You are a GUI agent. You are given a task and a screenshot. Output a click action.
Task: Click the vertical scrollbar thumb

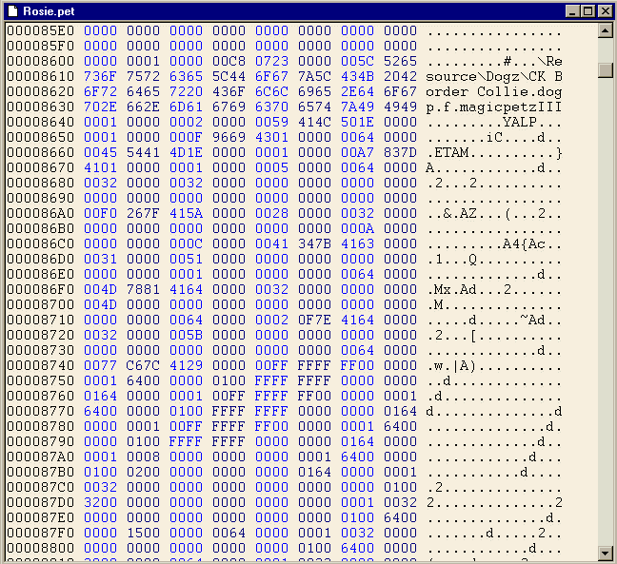coord(605,70)
